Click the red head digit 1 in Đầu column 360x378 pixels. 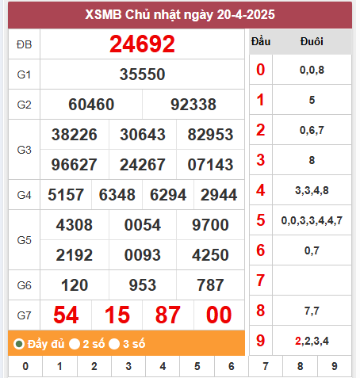point(261,100)
